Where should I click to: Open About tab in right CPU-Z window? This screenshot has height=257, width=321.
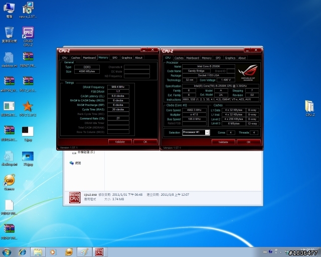click(x=242, y=58)
